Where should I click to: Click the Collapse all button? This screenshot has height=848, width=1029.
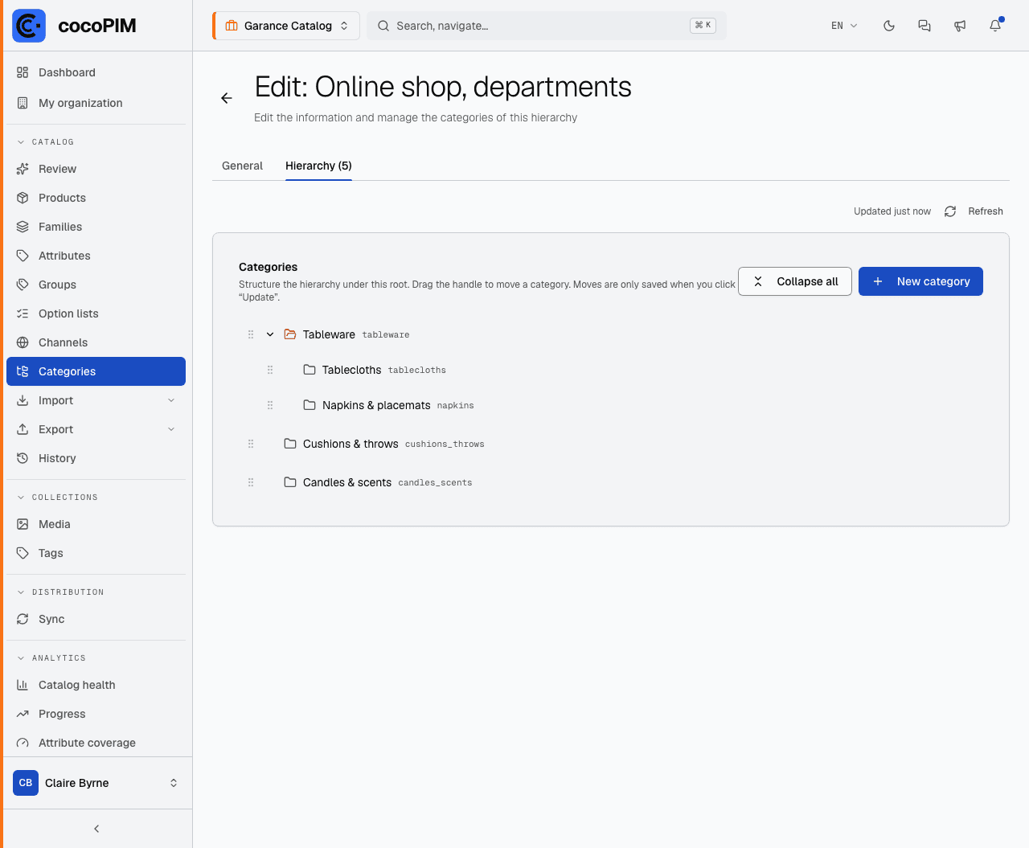point(795,281)
